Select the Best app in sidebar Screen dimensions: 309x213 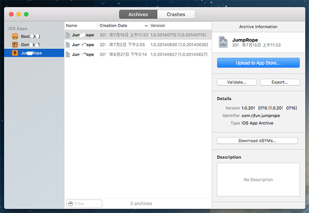34,37
